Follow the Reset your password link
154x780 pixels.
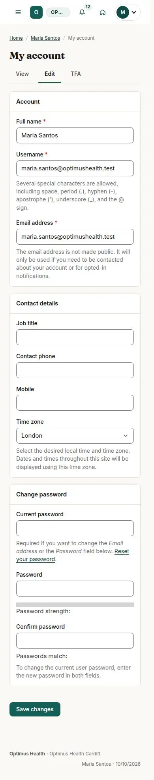pos(73,555)
